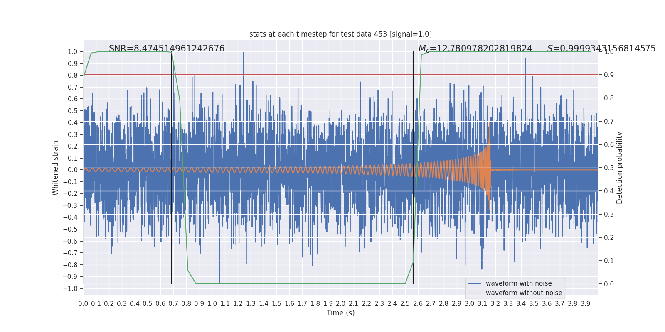The image size is (665, 332).
Task: Click the −1.0 tick on strain axis
Action: (72, 289)
